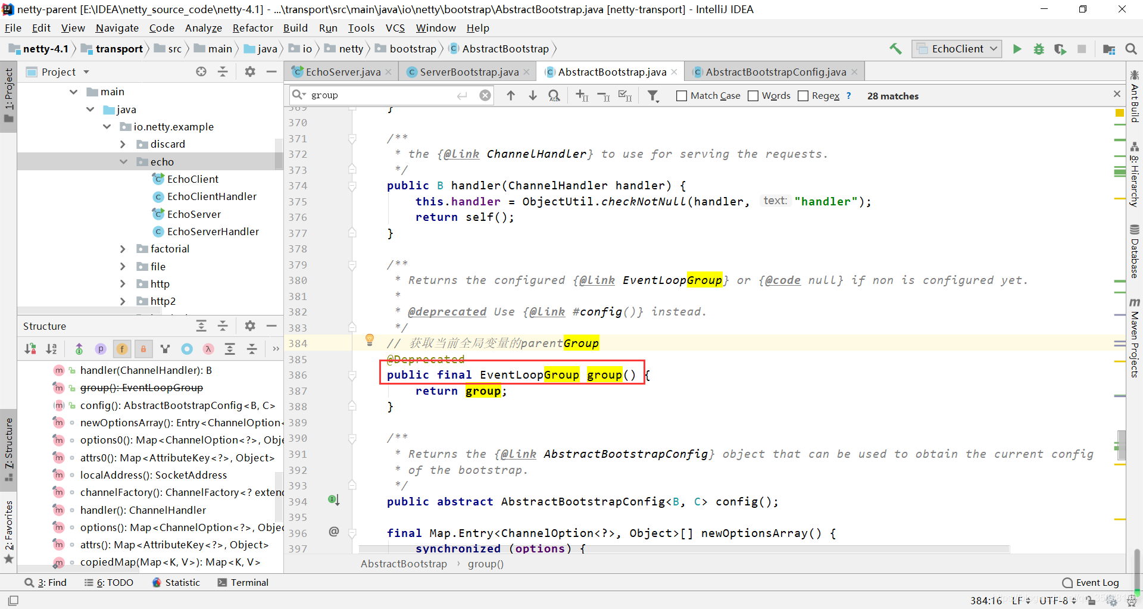This screenshot has height=609, width=1143.
Task: Collapse the echo package
Action: (123, 162)
